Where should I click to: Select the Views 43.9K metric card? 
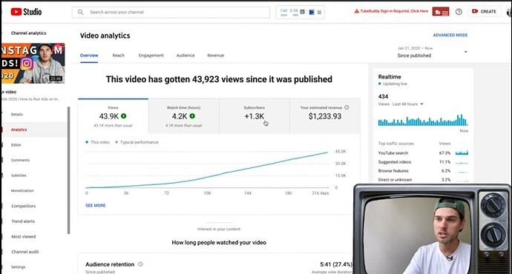(113, 116)
